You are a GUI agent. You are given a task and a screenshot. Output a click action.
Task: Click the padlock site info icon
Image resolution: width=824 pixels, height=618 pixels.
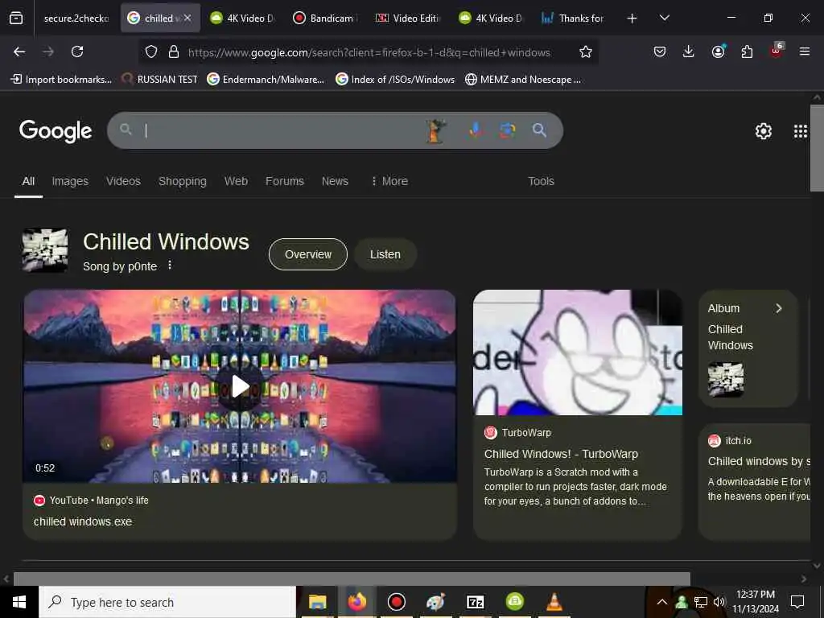(174, 51)
